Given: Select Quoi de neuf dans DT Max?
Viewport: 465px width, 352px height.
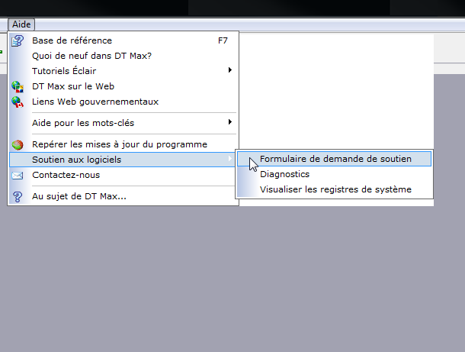Looking at the screenshot, I should tap(123, 56).
